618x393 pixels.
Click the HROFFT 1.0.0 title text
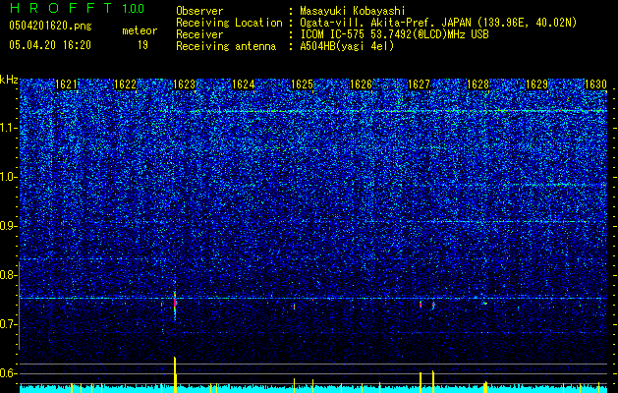pyautogui.click(x=77, y=8)
